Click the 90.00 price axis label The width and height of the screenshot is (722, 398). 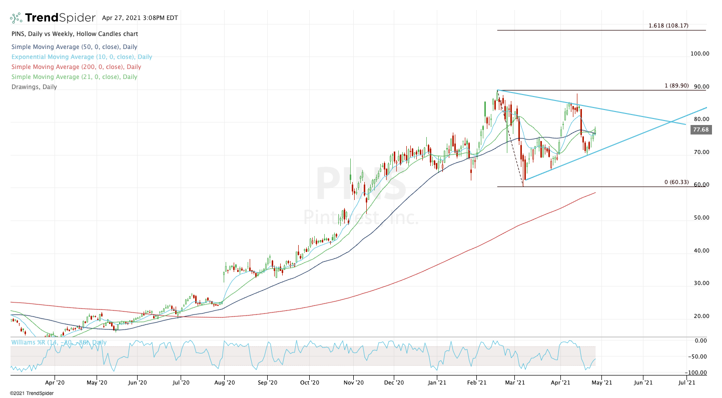click(x=700, y=86)
